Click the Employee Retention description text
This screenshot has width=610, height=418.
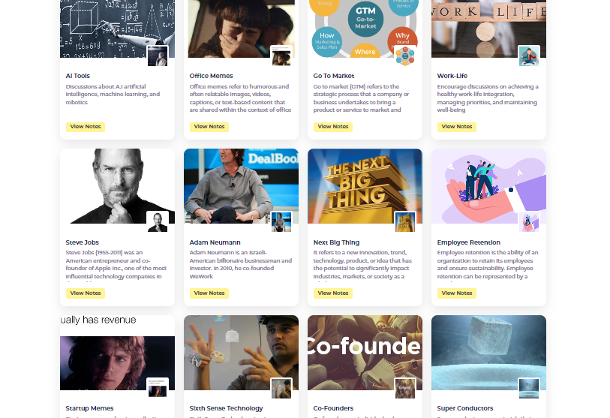point(488,265)
